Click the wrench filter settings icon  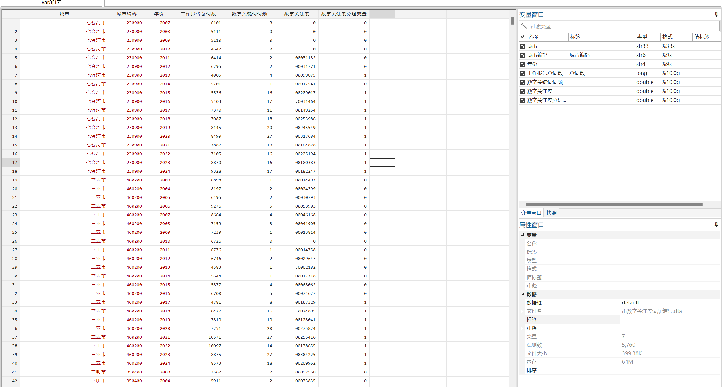pos(524,26)
